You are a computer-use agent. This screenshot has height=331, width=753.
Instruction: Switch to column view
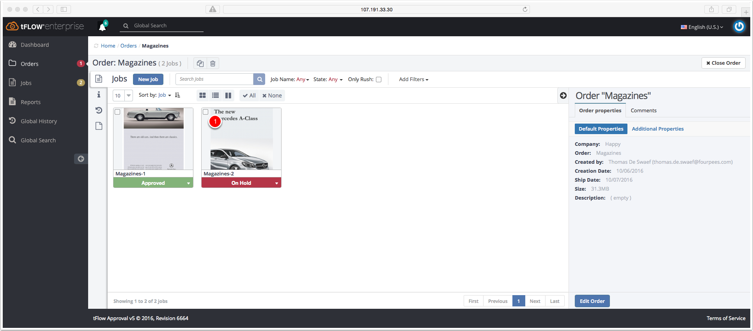tap(228, 95)
